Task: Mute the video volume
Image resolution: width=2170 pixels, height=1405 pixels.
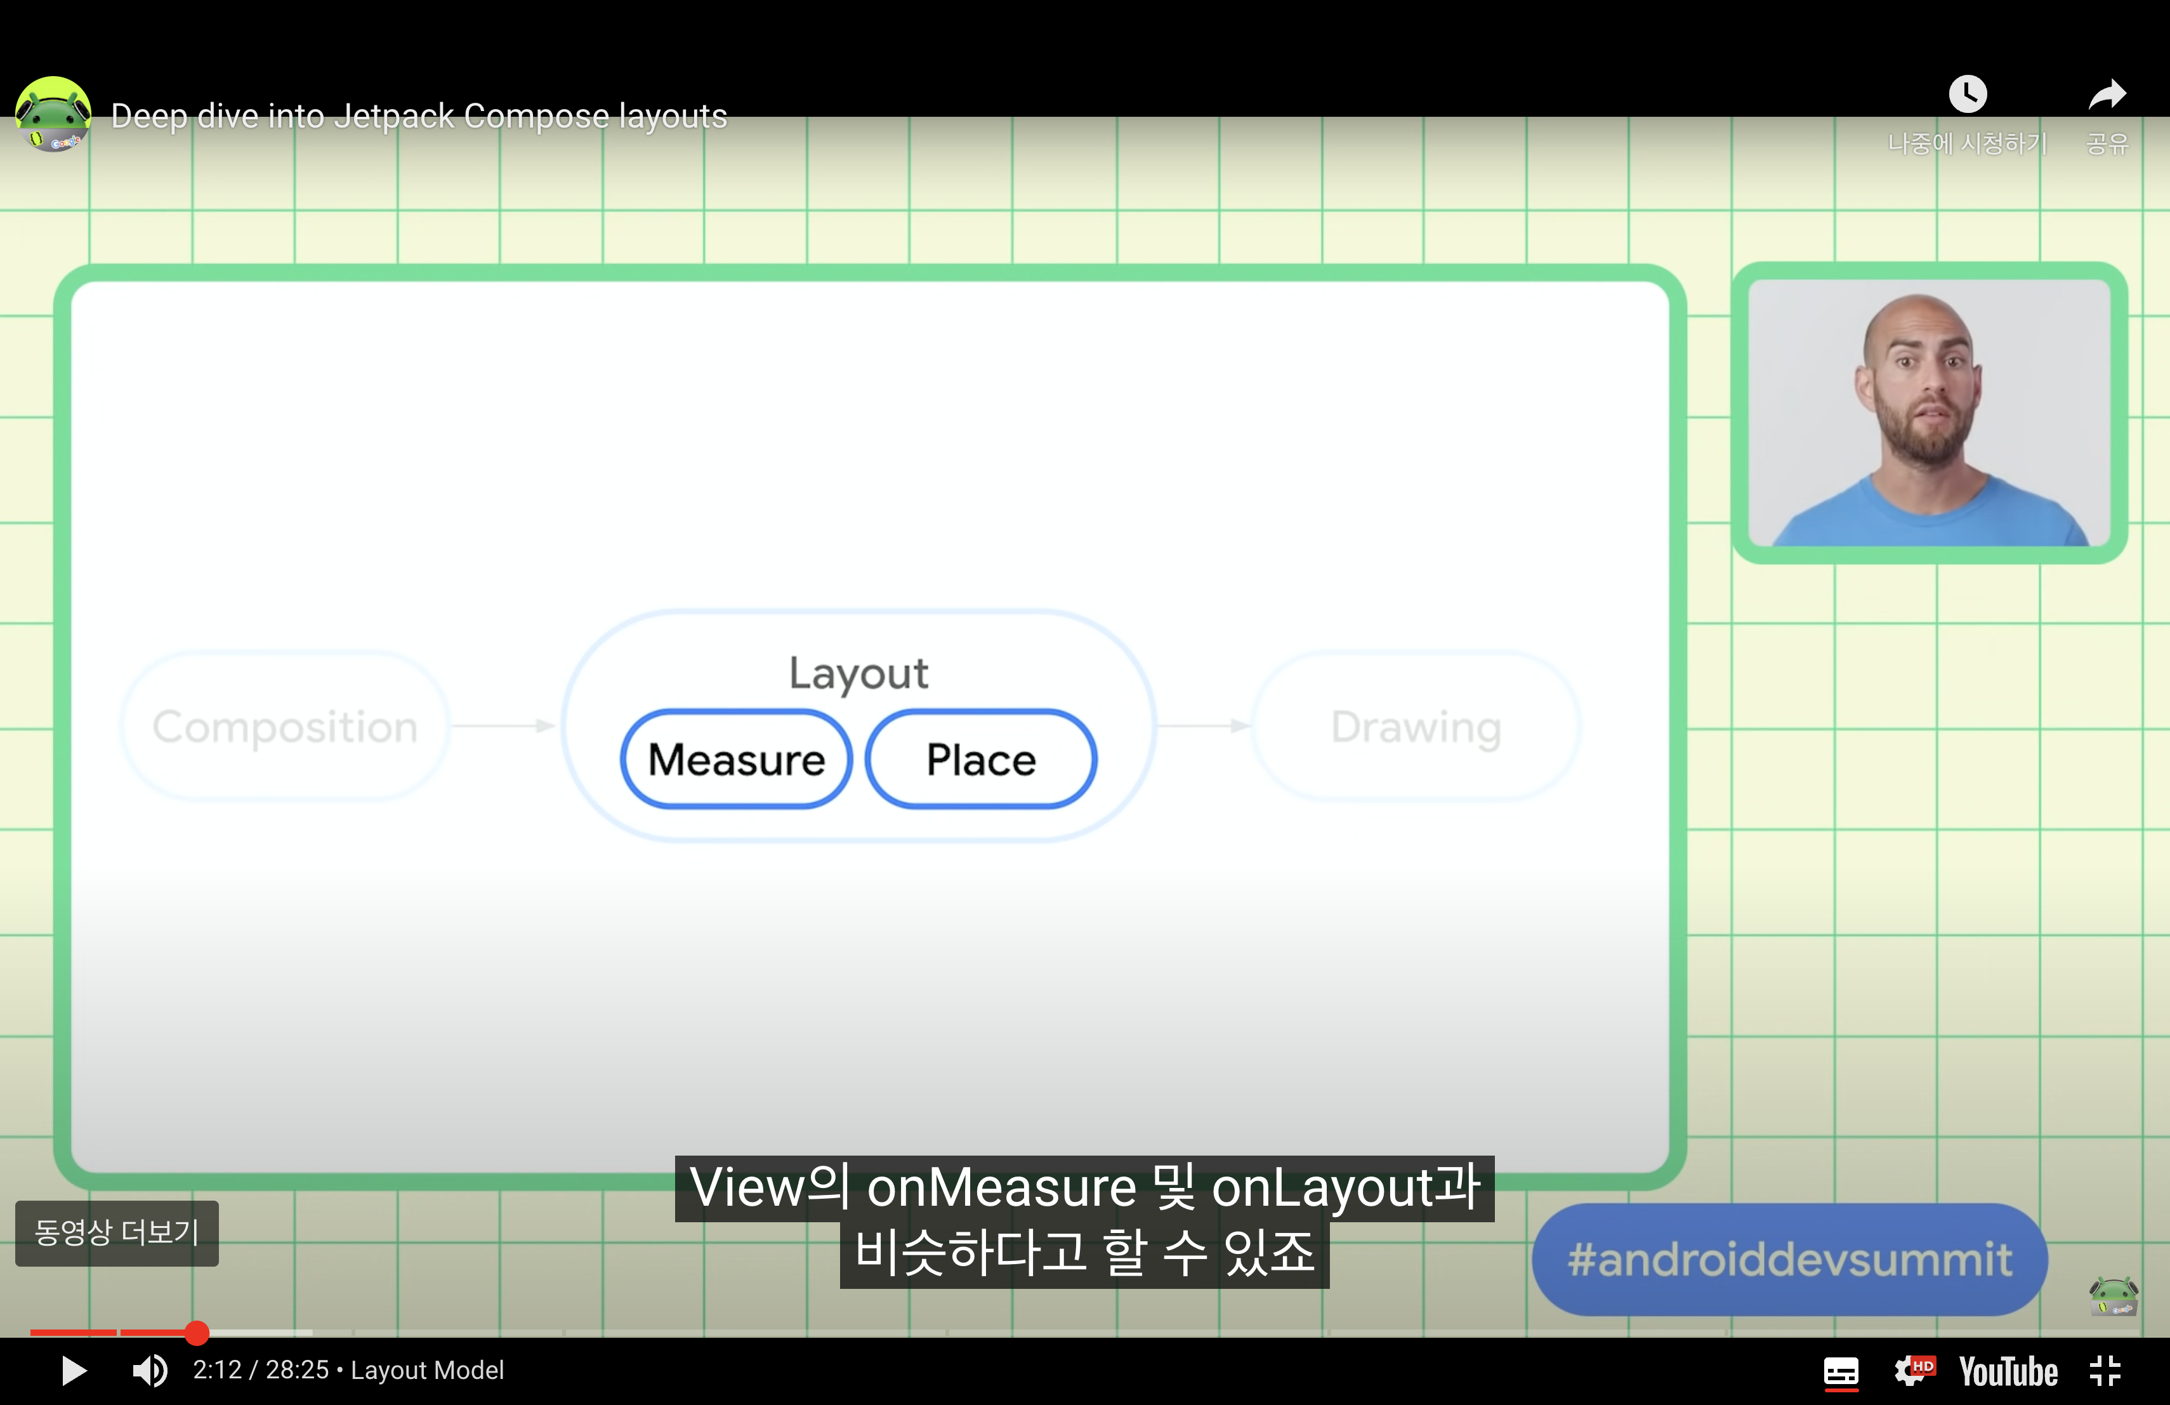Action: pos(150,1370)
